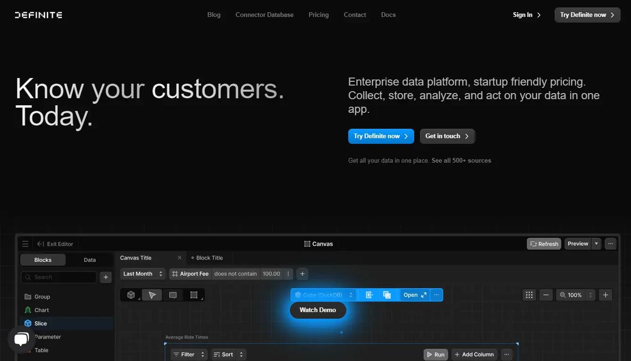Open the block in expanded view
The image size is (631, 361).
pos(415,295)
